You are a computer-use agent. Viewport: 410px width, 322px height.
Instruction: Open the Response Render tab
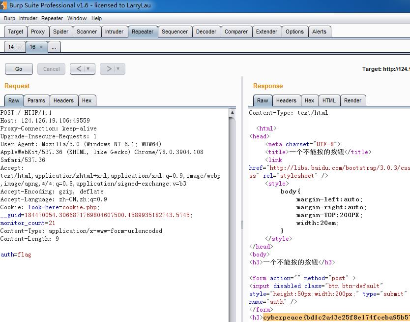click(x=353, y=100)
